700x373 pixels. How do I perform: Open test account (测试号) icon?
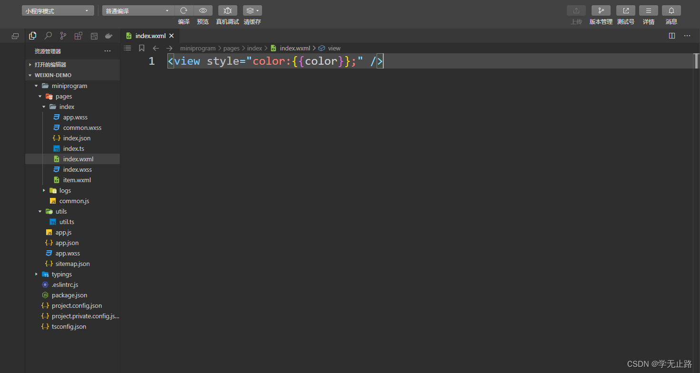[x=626, y=10]
